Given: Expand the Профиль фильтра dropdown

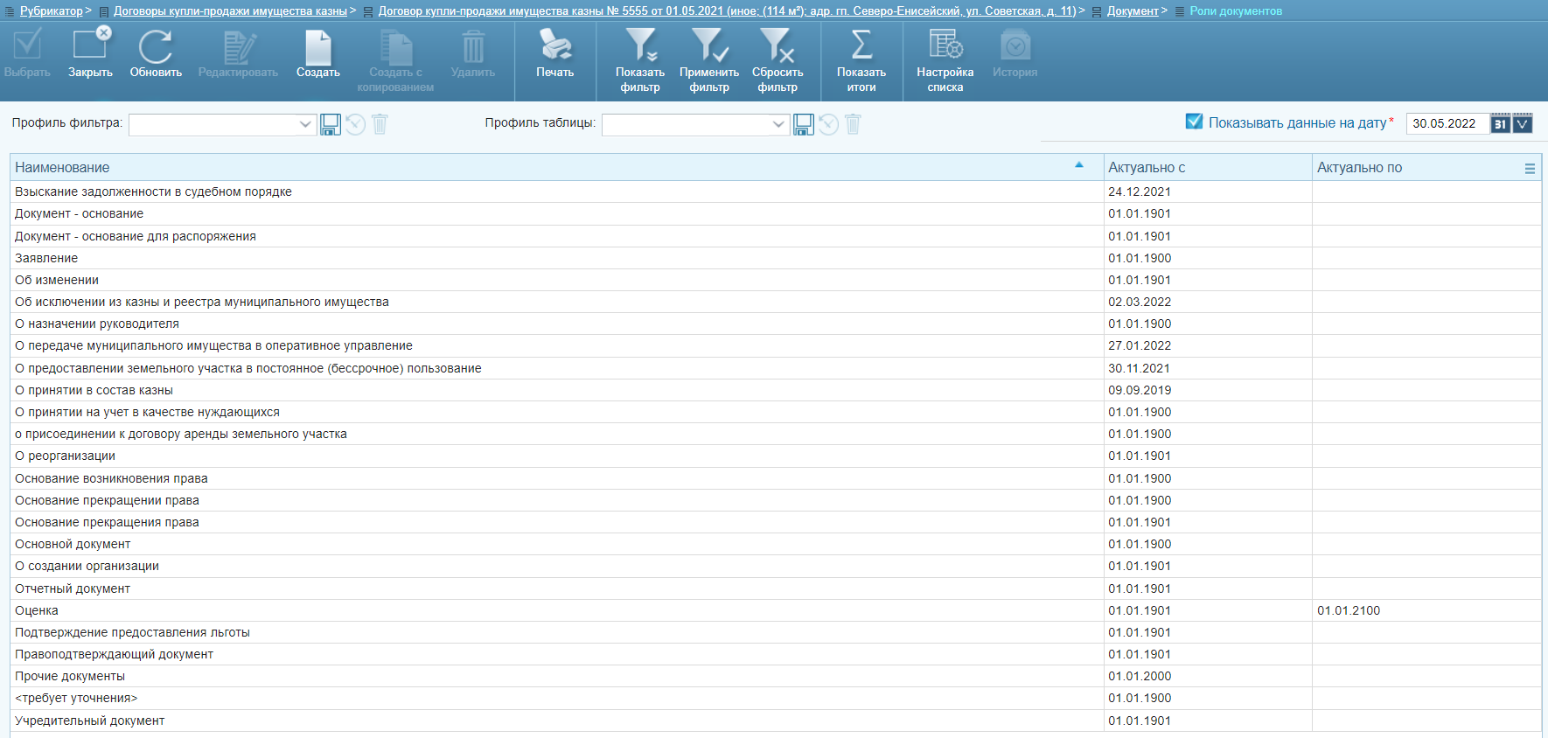Looking at the screenshot, I should pos(305,124).
